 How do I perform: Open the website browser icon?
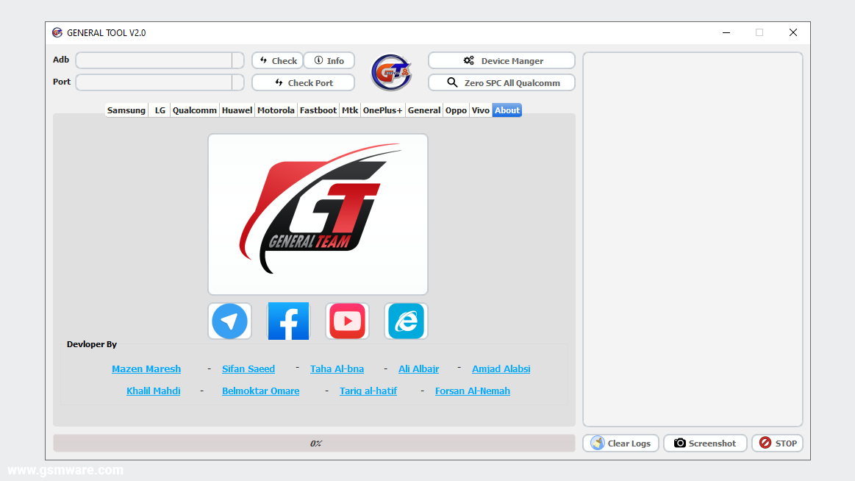click(406, 321)
